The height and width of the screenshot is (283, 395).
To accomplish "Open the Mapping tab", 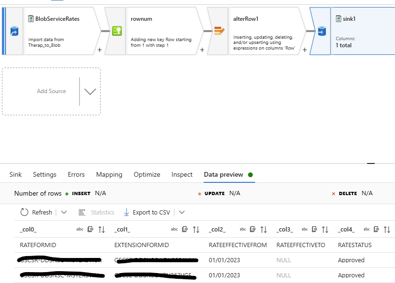I will click(x=109, y=174).
